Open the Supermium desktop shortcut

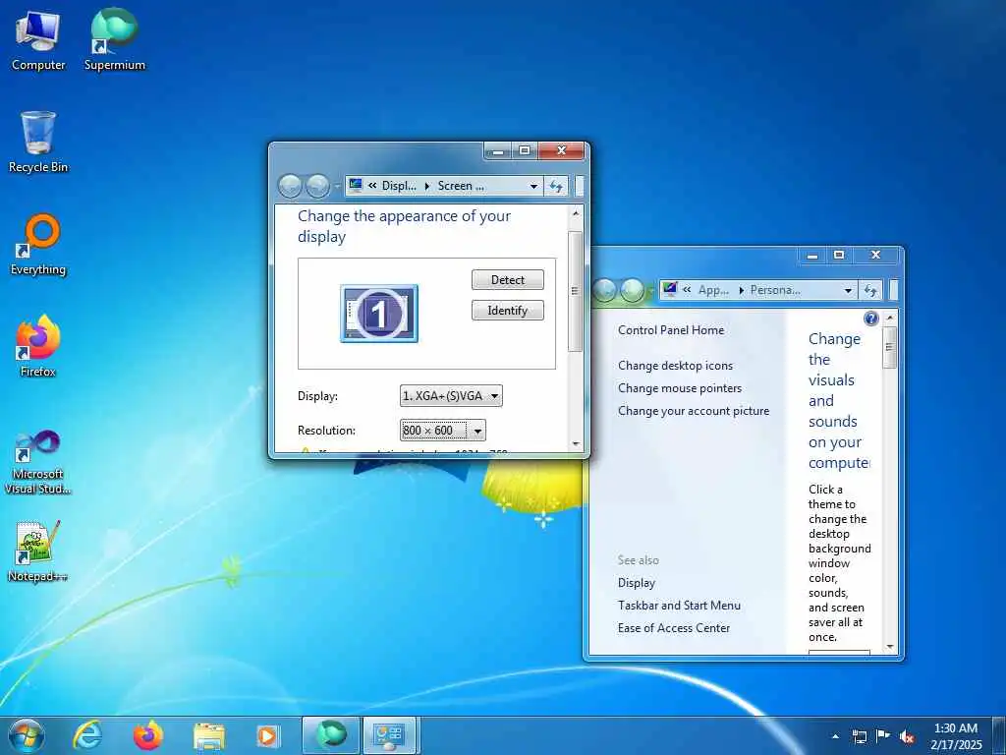114,40
